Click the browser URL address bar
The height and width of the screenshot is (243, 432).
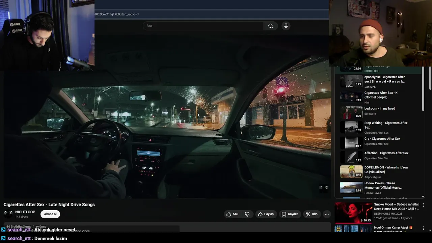pyautogui.click(x=211, y=14)
